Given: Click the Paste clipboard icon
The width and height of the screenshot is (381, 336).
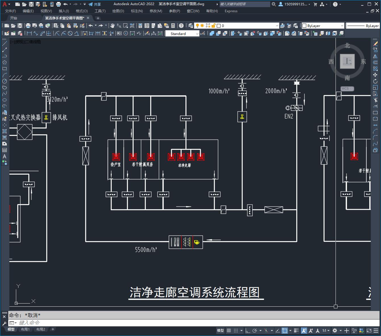Looking at the screenshot, I should (x=69, y=26).
